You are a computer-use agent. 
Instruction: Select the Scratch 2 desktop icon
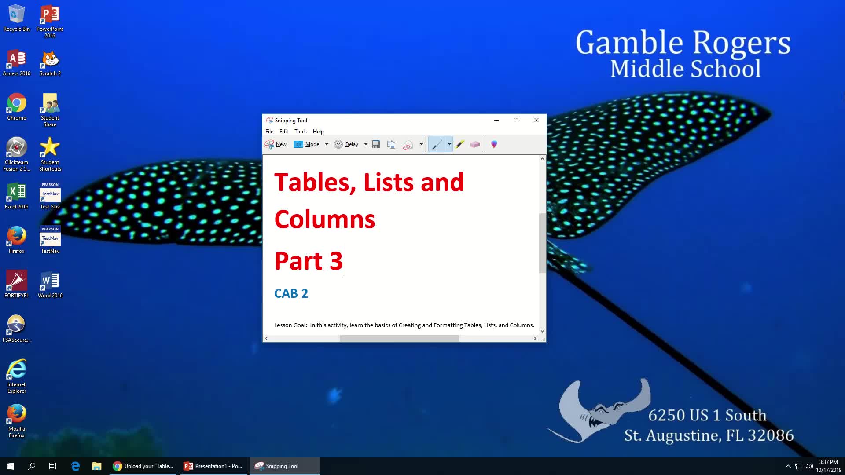(50, 62)
